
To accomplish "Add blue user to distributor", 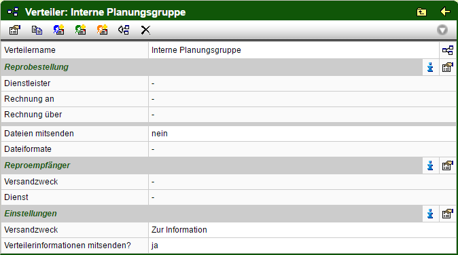I will [x=58, y=30].
